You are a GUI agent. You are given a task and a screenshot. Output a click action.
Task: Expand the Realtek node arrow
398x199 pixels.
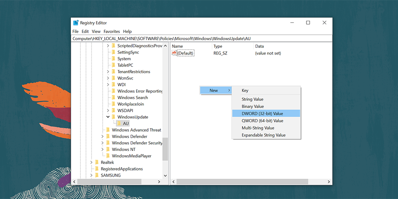tap(91, 162)
